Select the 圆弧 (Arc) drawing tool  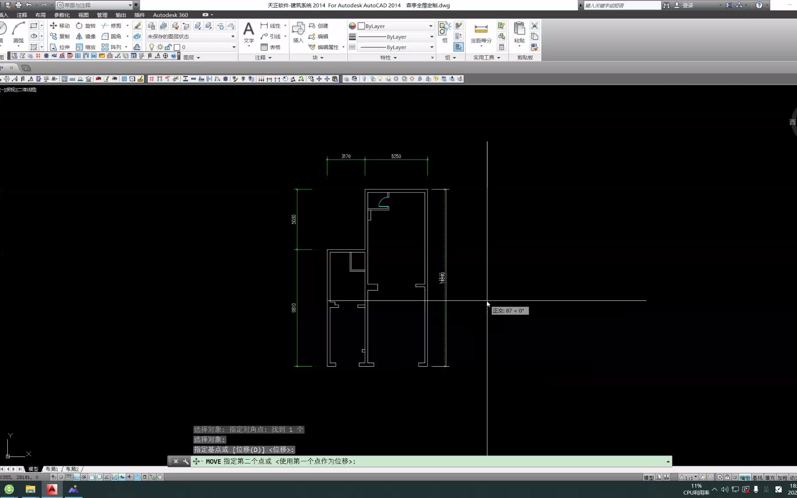(18, 33)
